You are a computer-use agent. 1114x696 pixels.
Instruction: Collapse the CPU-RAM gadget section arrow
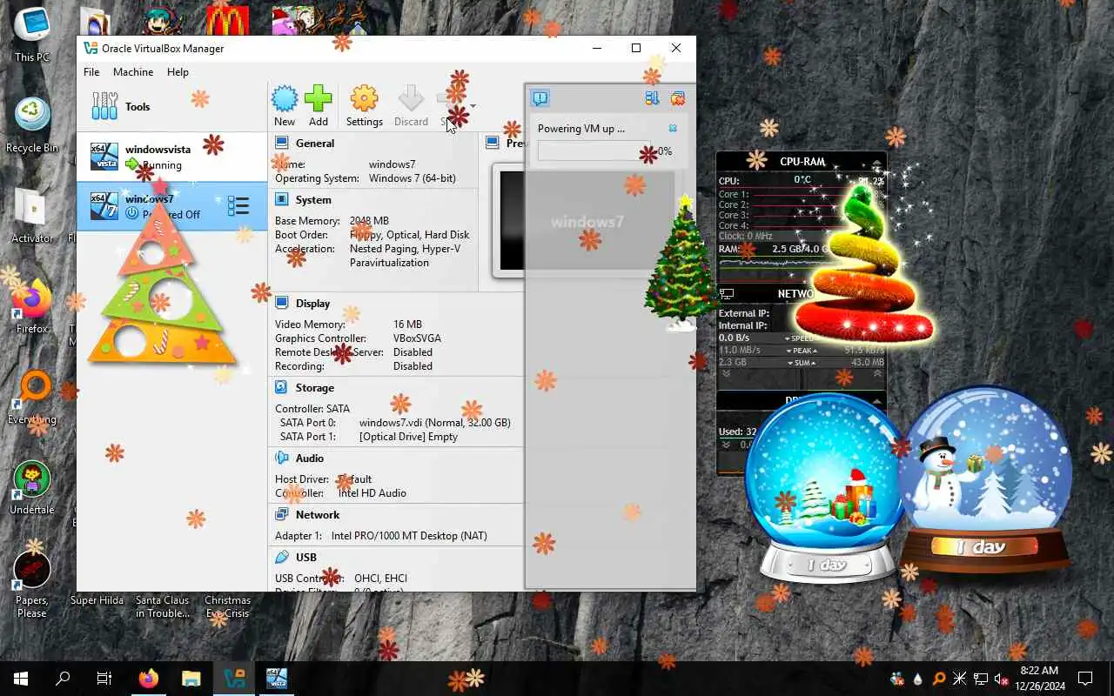pos(877,162)
